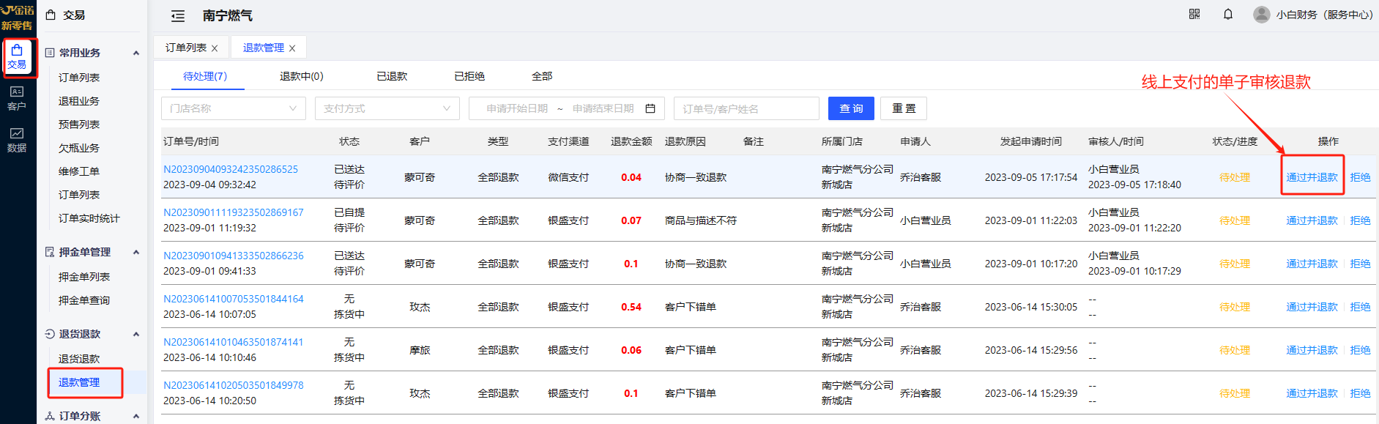Switch to the 全部 tab
The image size is (1379, 424).
tap(542, 76)
